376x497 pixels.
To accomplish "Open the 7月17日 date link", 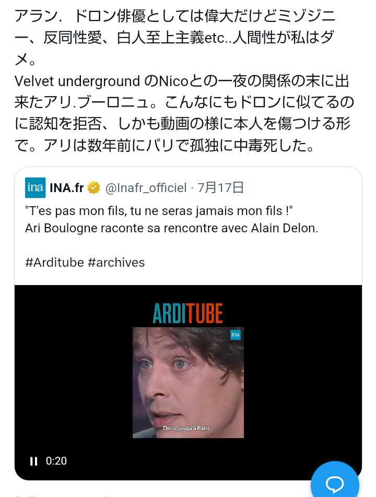I will 221,187.
